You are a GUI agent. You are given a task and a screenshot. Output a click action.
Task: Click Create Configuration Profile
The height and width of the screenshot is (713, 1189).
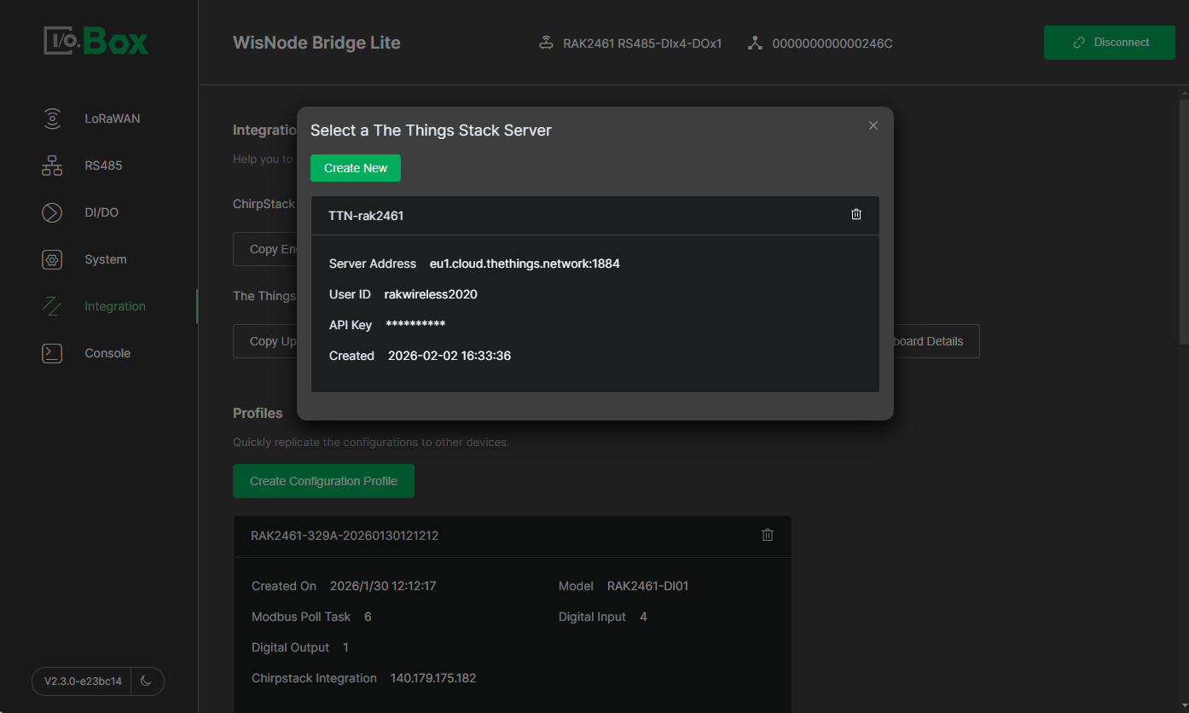[323, 480]
